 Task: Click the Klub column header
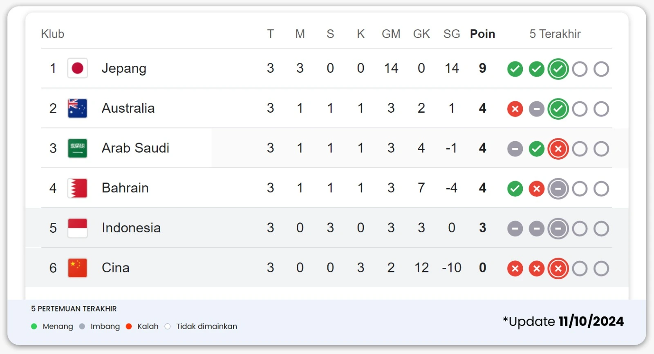pos(53,34)
